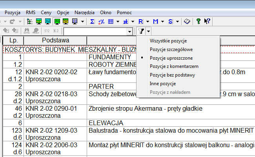
Task: Open the Ceny menu
Action: tap(46, 12)
